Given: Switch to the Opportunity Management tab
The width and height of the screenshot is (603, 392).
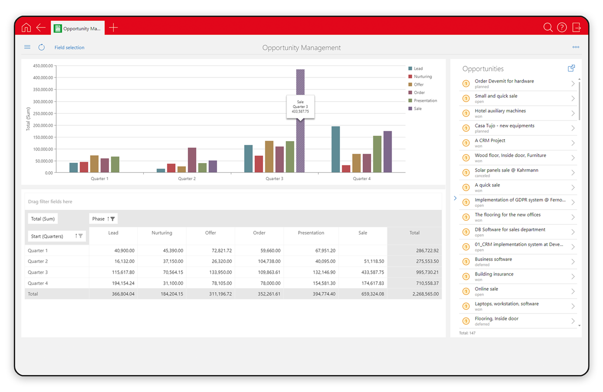Looking at the screenshot, I should (78, 28).
